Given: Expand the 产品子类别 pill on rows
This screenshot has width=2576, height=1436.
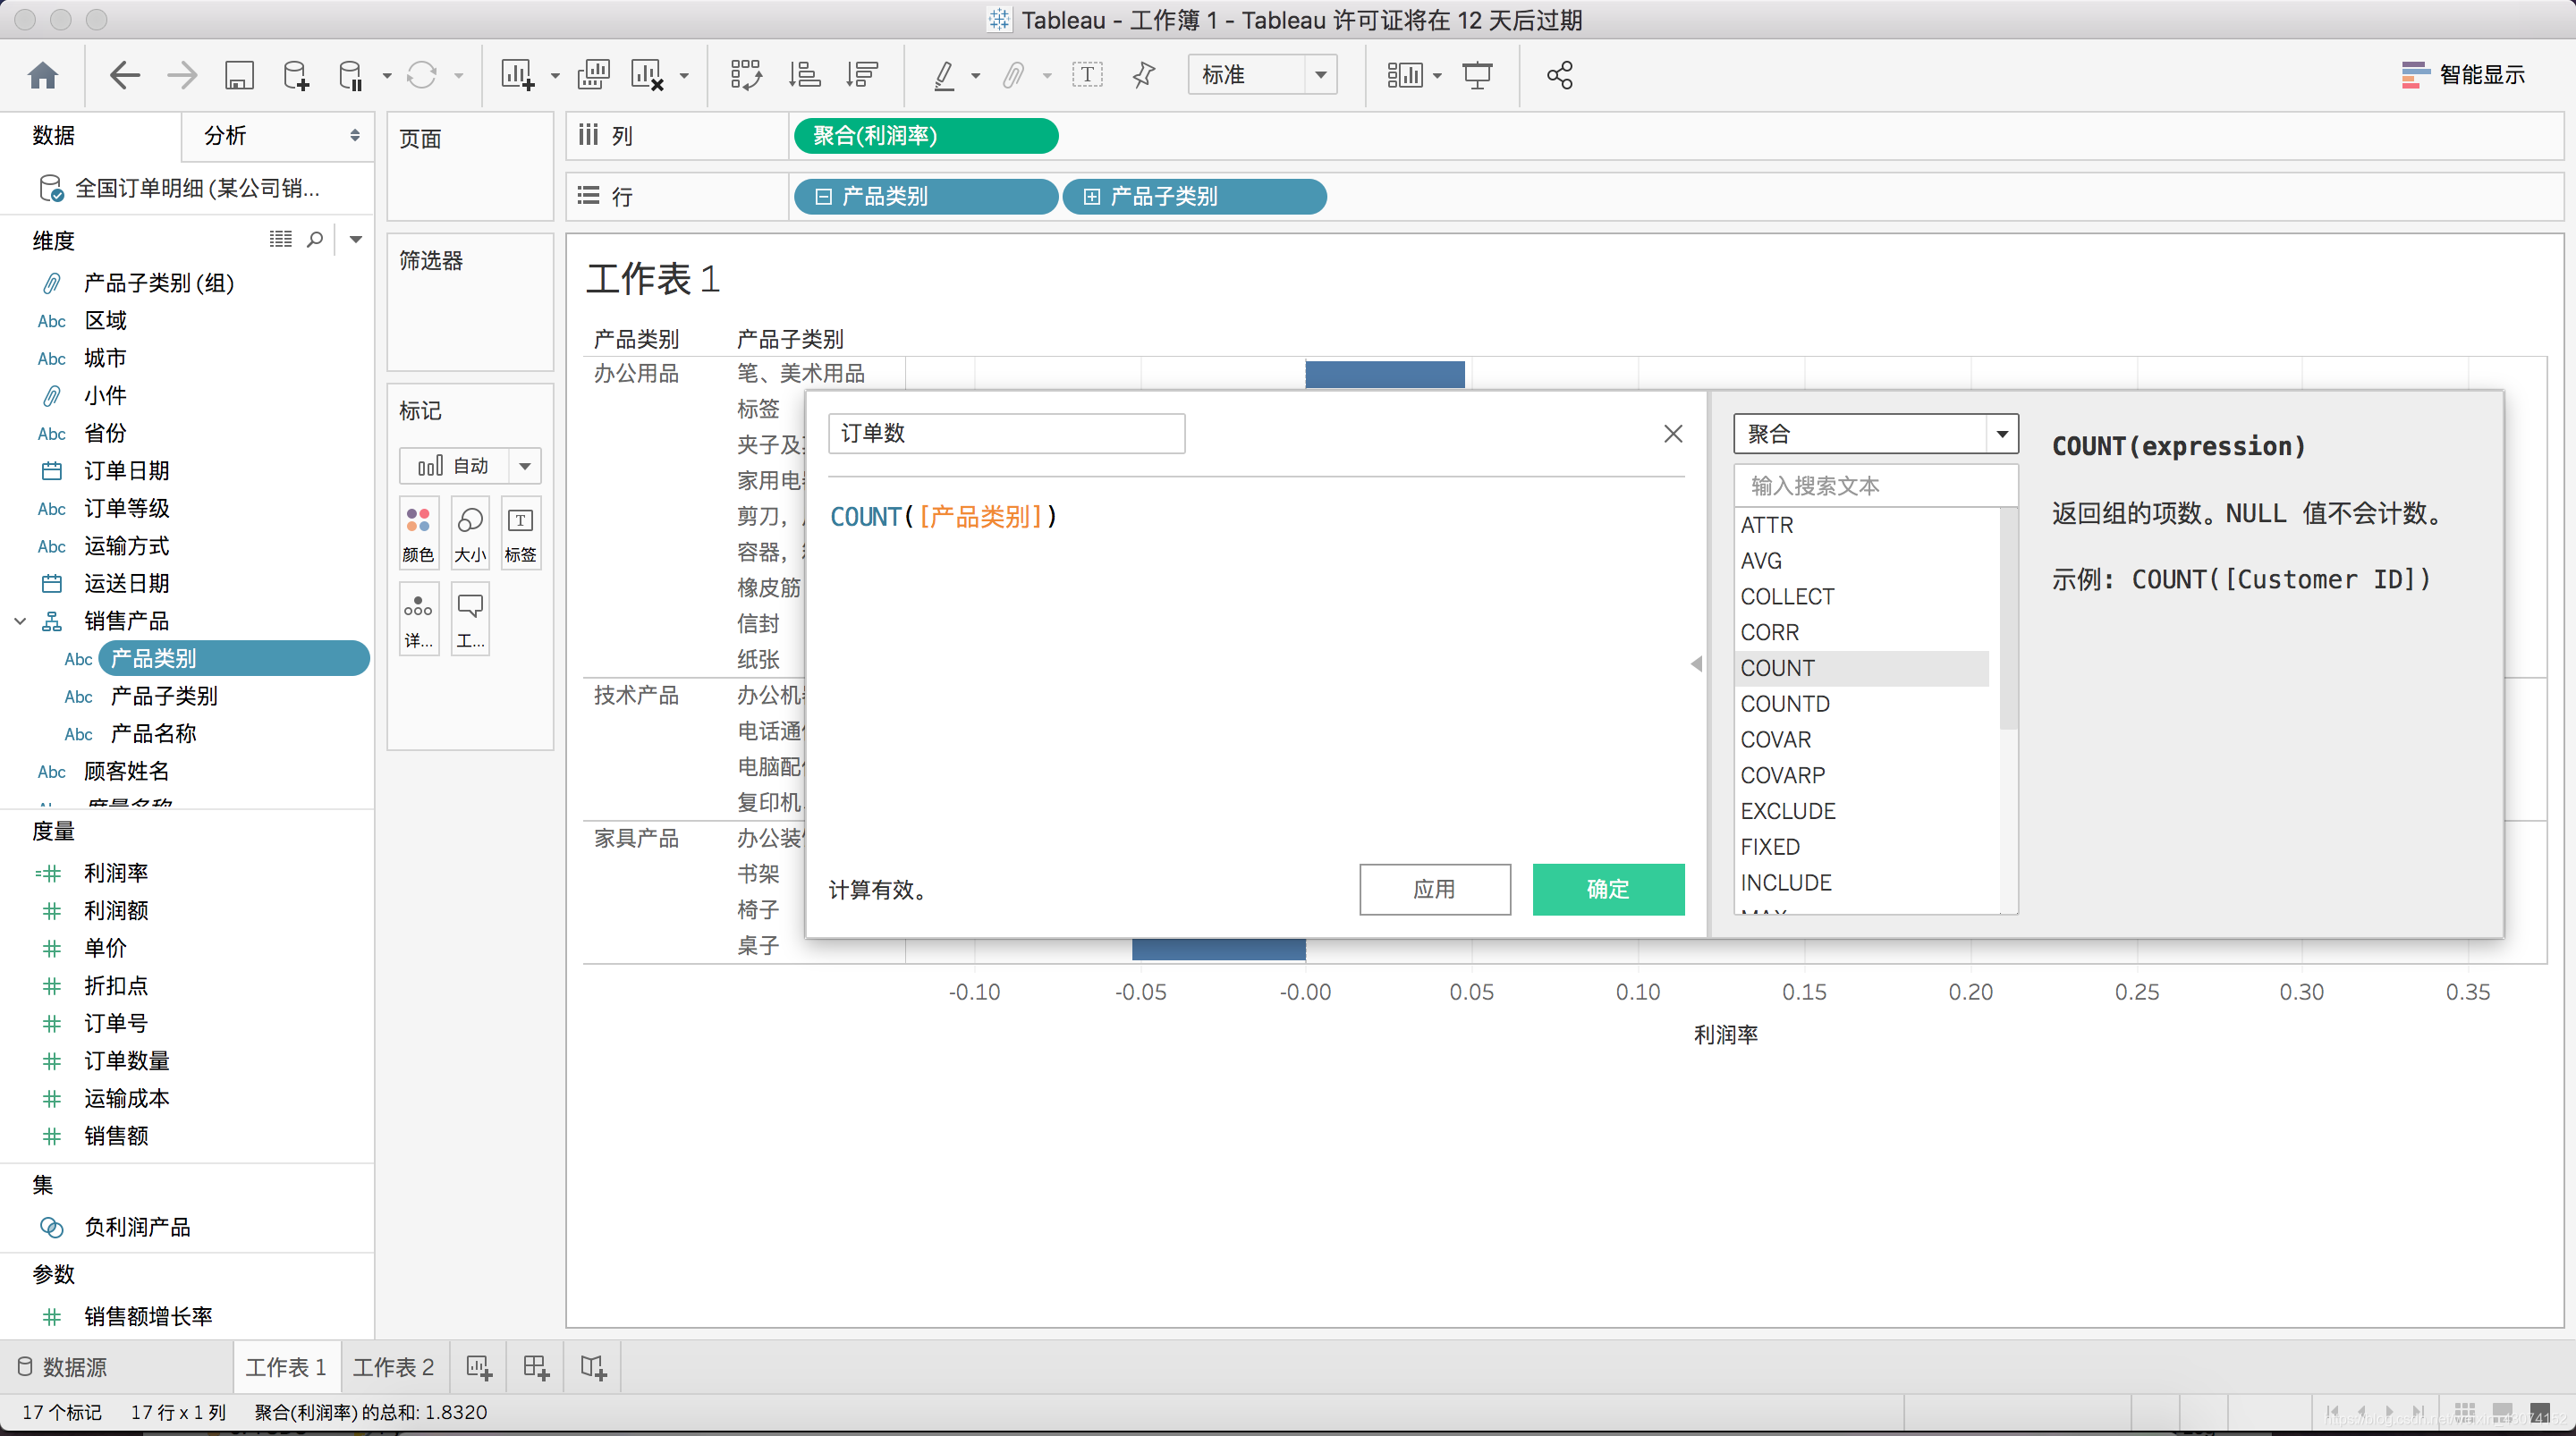Looking at the screenshot, I should tap(1091, 197).
